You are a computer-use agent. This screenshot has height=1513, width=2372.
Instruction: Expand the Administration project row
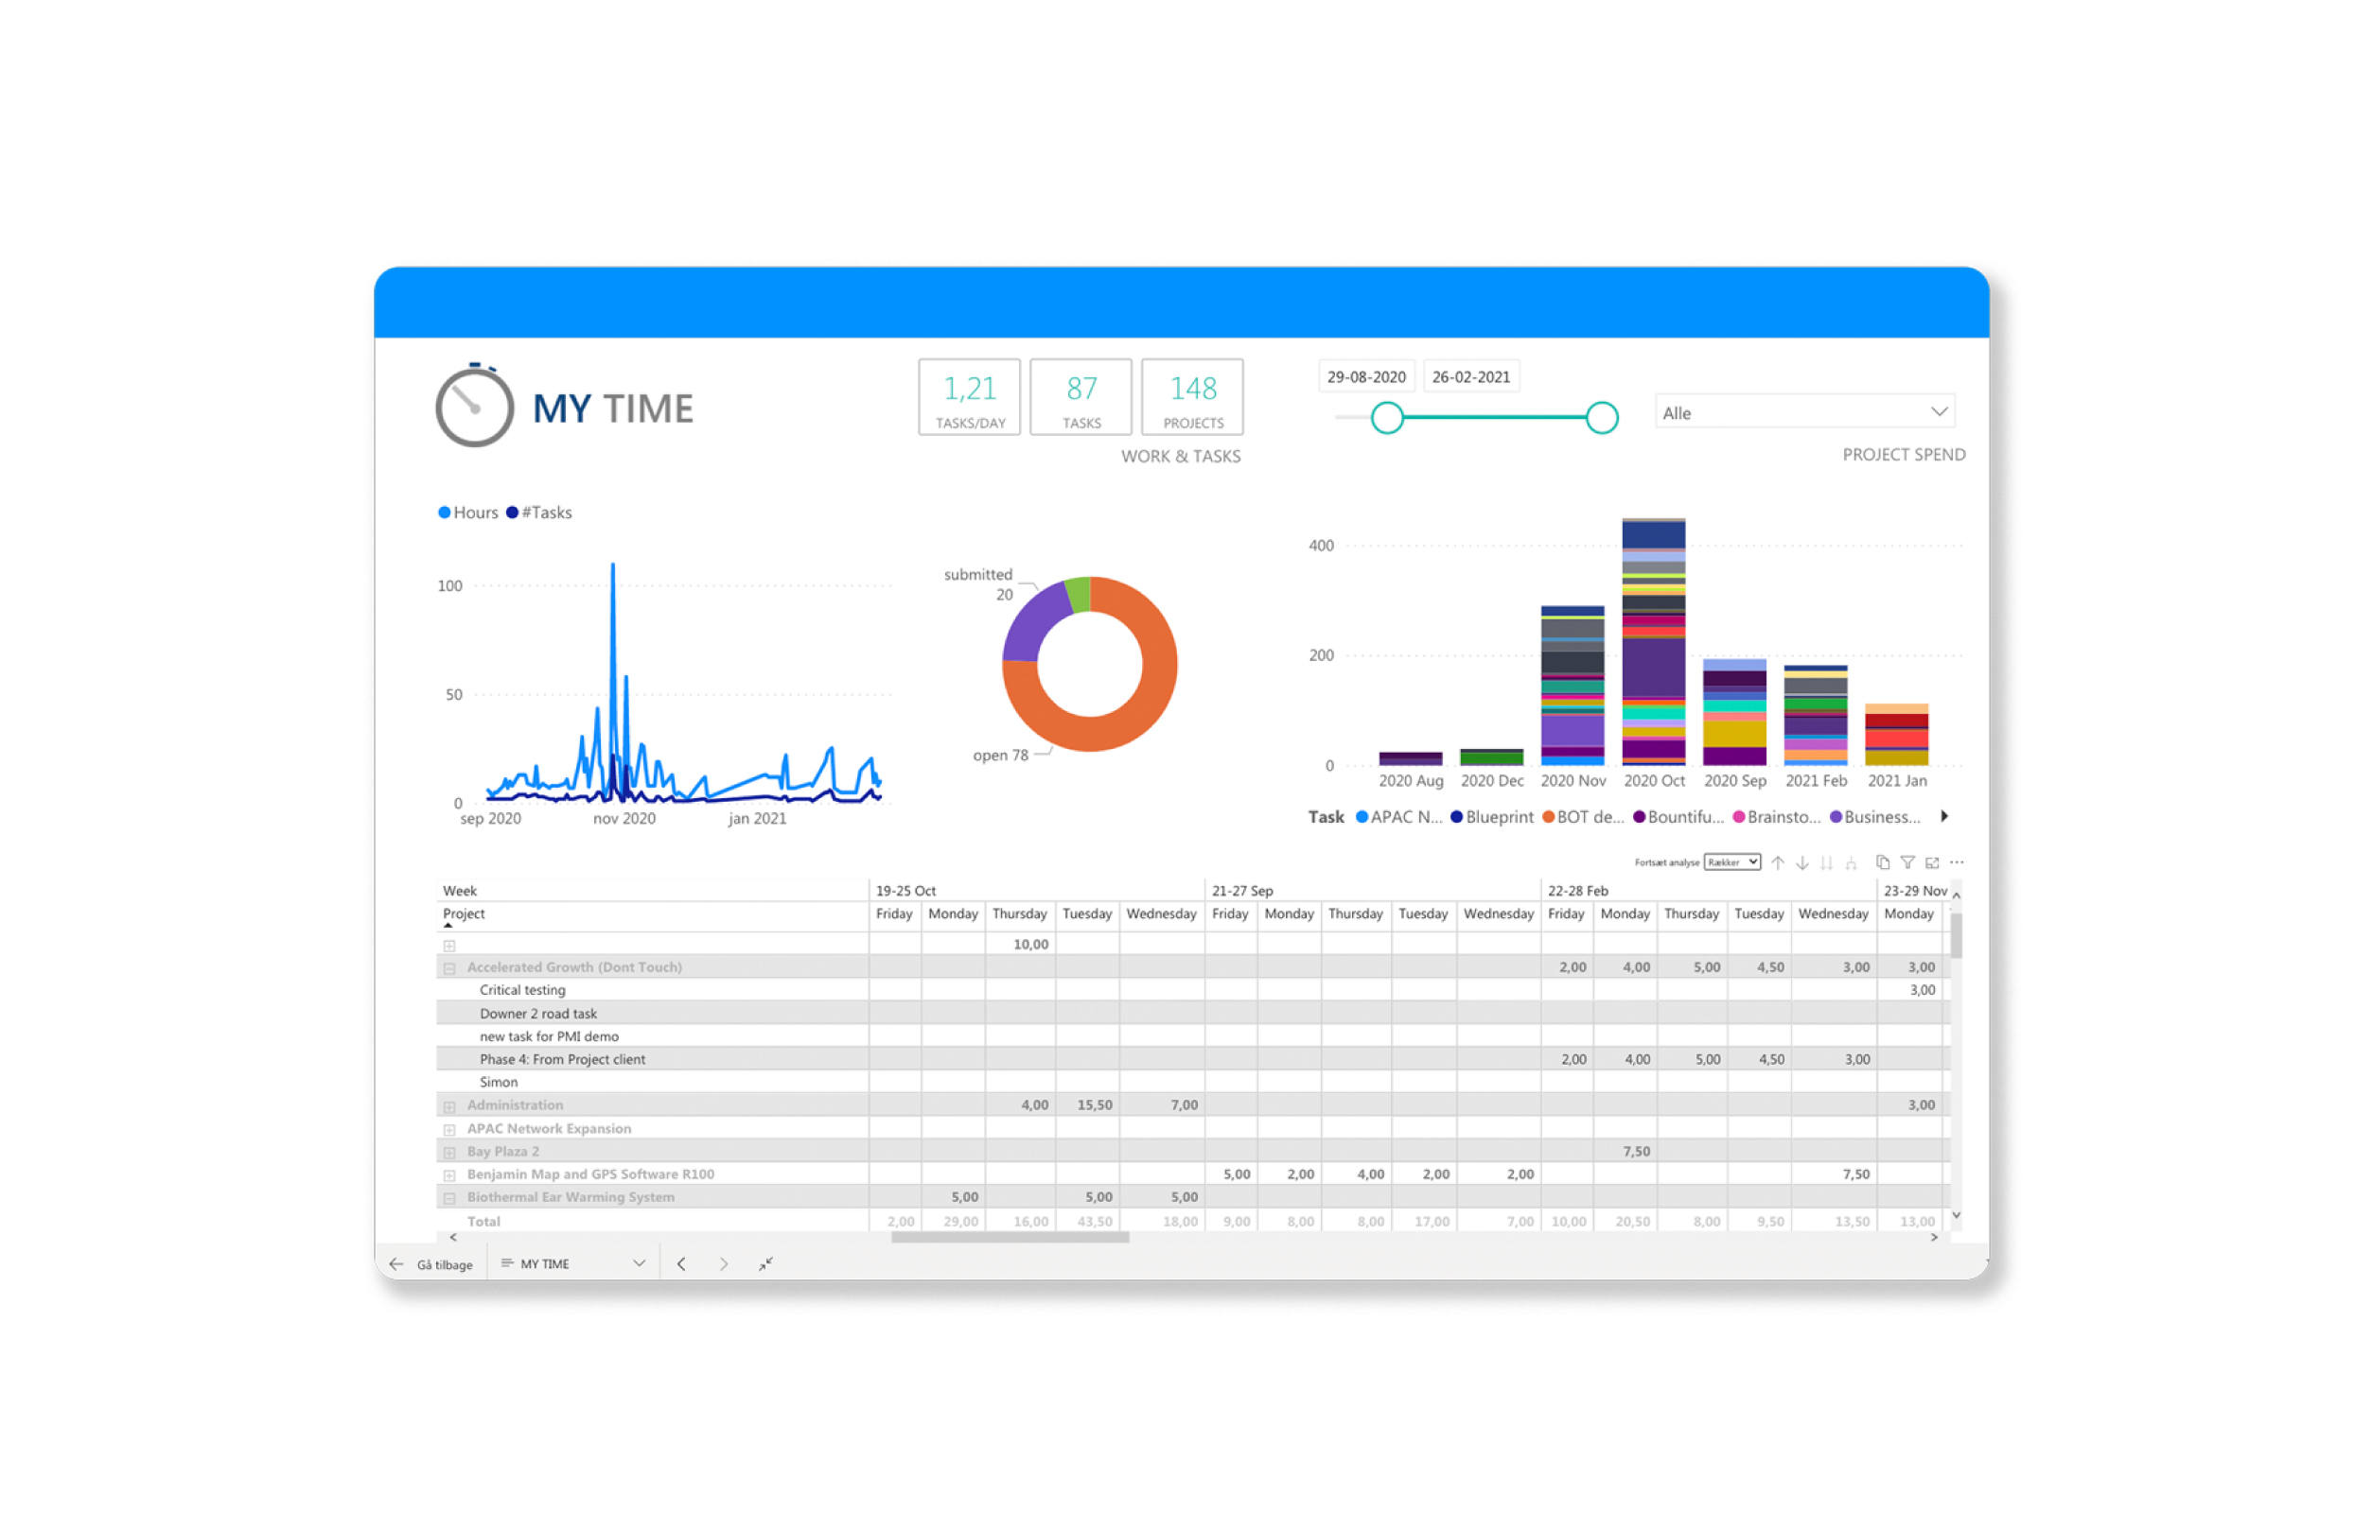click(449, 1105)
